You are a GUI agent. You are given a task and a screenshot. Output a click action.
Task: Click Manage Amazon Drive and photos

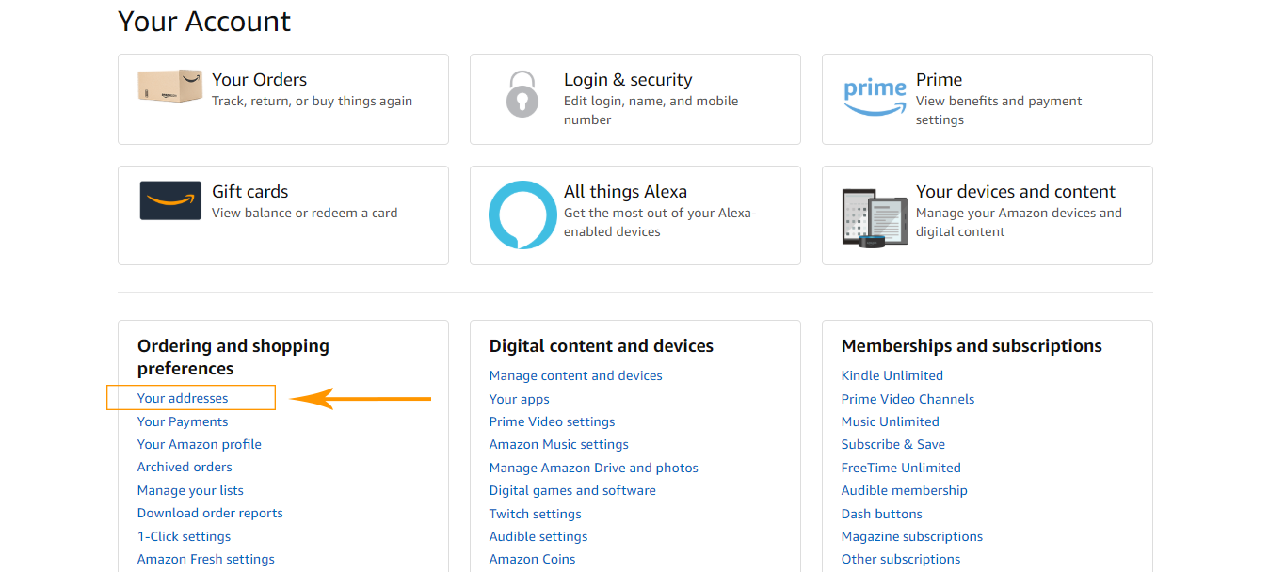[x=594, y=468]
